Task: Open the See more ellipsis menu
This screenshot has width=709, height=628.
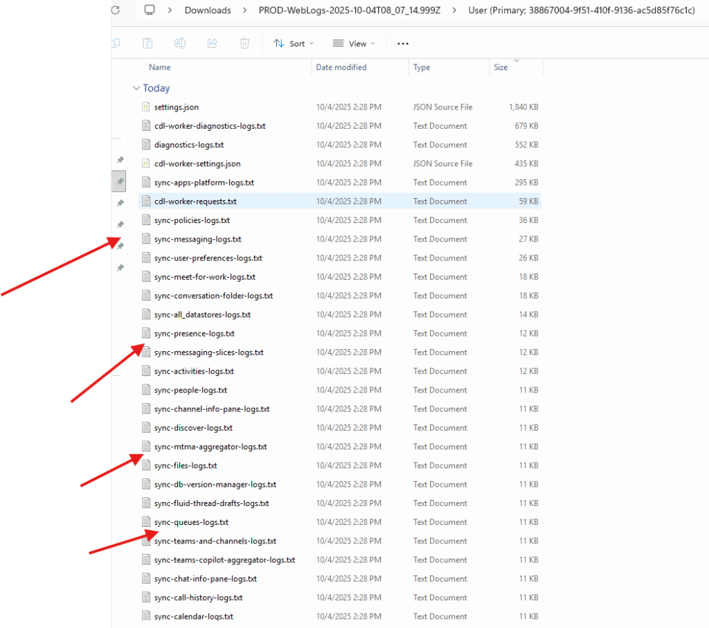Action: (x=403, y=43)
